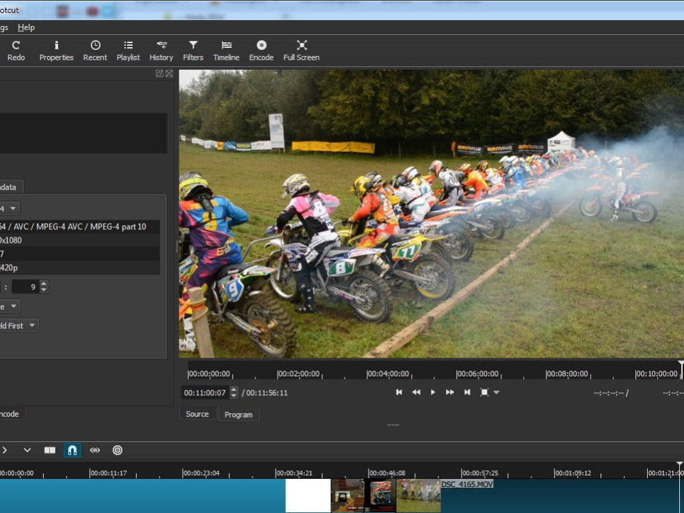Image resolution: width=684 pixels, height=513 pixels.
Task: Open the player zoom dropdown arrow
Action: [497, 392]
